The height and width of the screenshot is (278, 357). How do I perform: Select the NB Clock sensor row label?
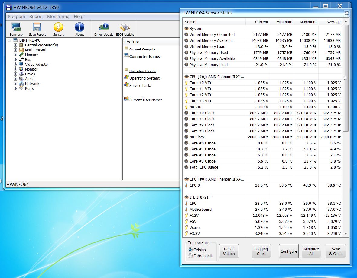click(x=197, y=137)
